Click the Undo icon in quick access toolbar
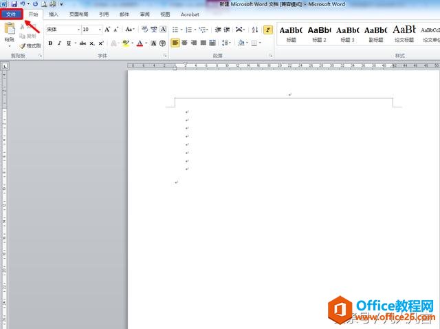Viewport: 440px width, 329px height. click(x=23, y=4)
